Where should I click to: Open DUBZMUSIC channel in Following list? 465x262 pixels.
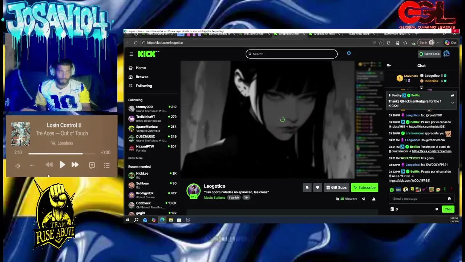coord(153,138)
